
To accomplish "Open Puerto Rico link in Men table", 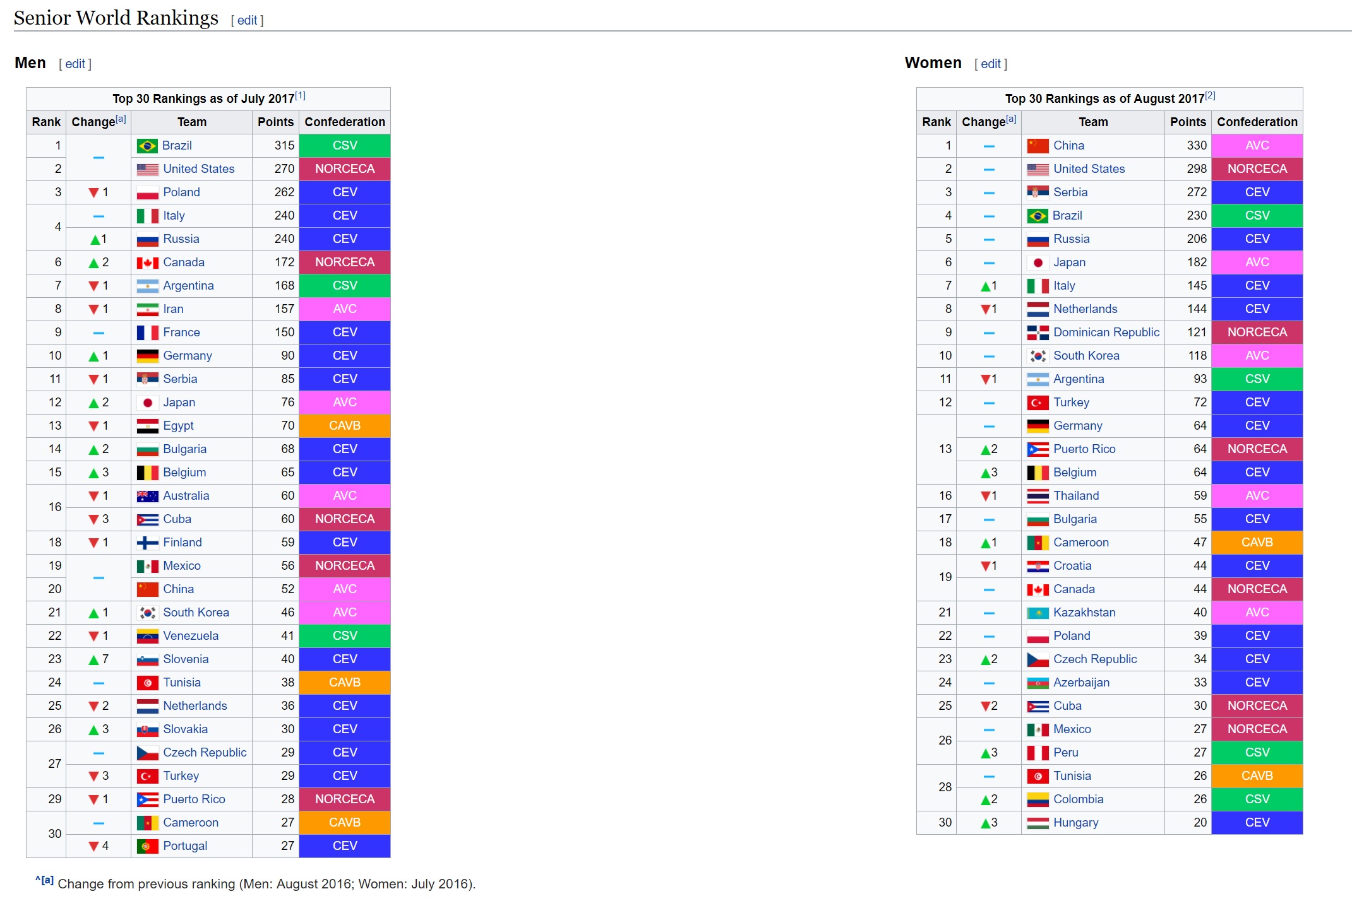I will click(x=194, y=799).
